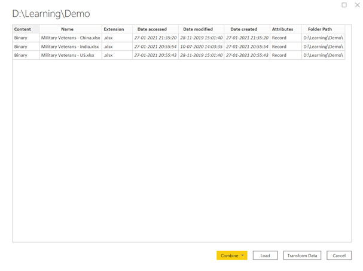The width and height of the screenshot is (363, 271).
Task: Select the Content column header
Action: (x=23, y=29)
